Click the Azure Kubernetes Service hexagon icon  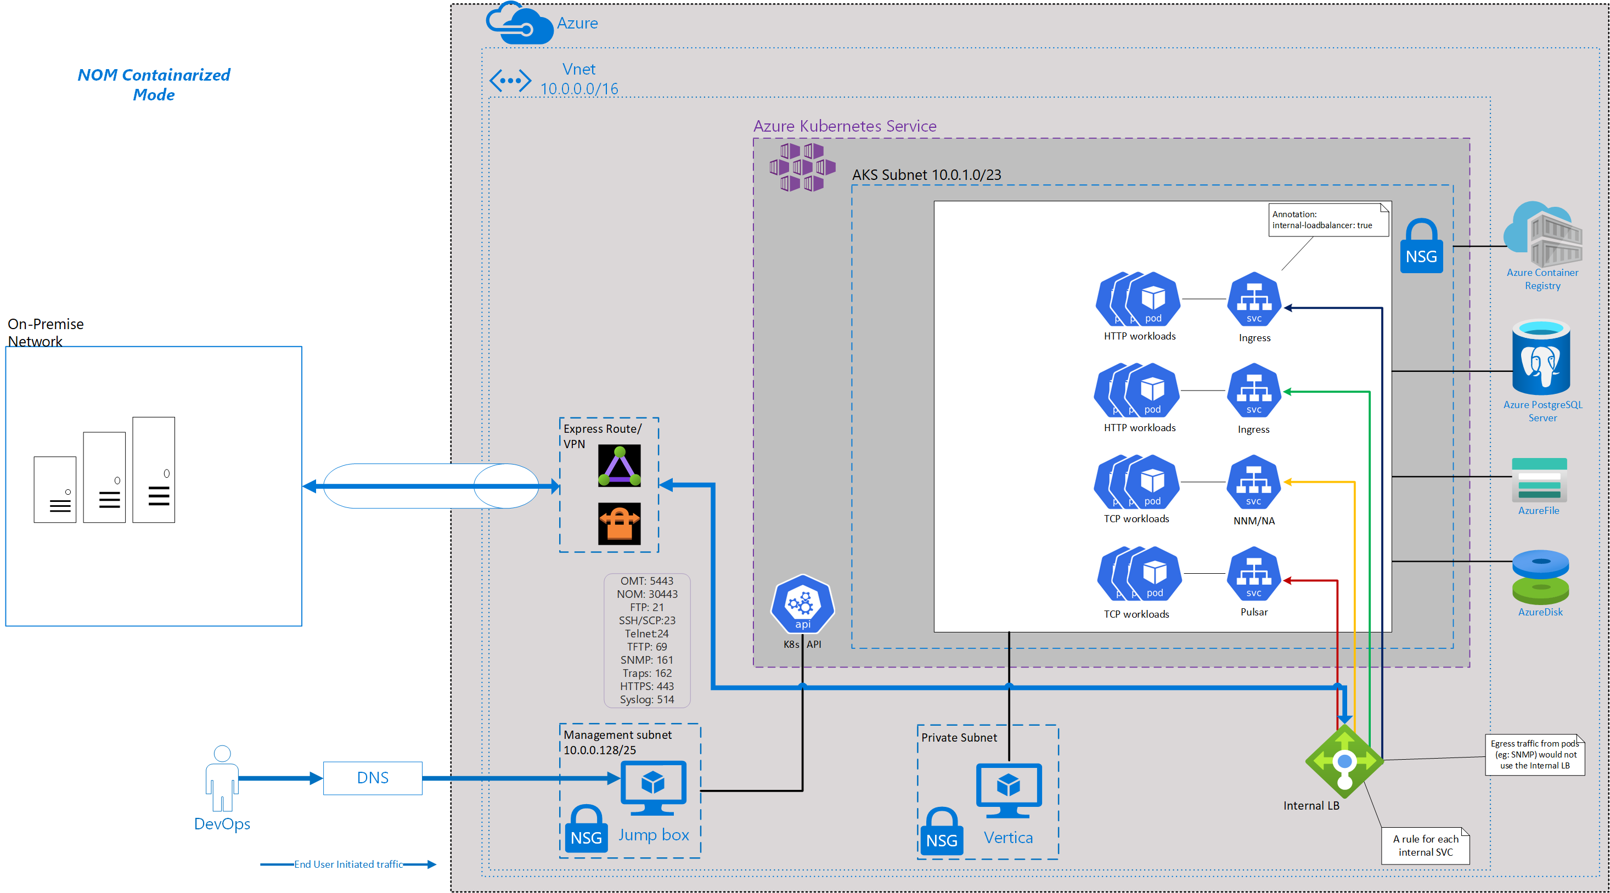coord(804,166)
